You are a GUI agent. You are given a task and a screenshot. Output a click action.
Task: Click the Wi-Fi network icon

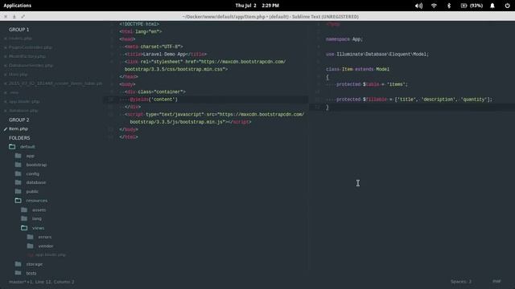(x=434, y=6)
